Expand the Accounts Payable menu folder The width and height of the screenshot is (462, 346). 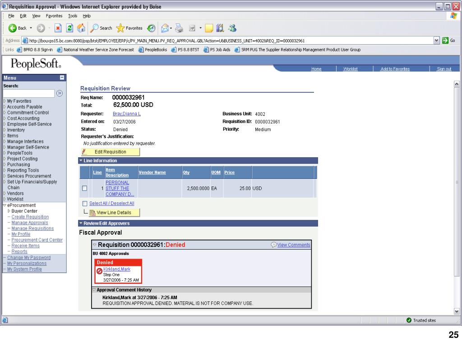coord(5,107)
